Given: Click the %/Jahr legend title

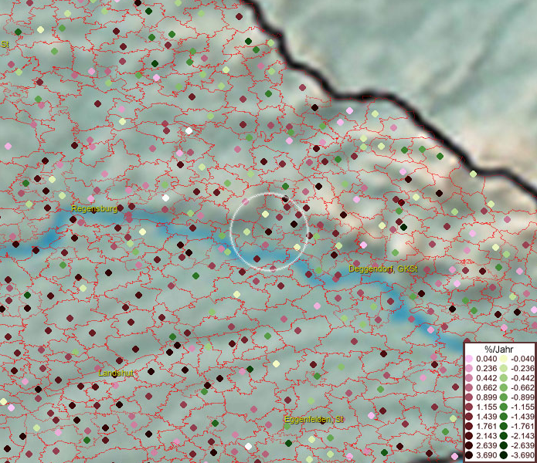Looking at the screenshot, I should tap(499, 350).
